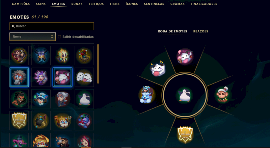Pick the laughing poro pair emote

(84, 77)
